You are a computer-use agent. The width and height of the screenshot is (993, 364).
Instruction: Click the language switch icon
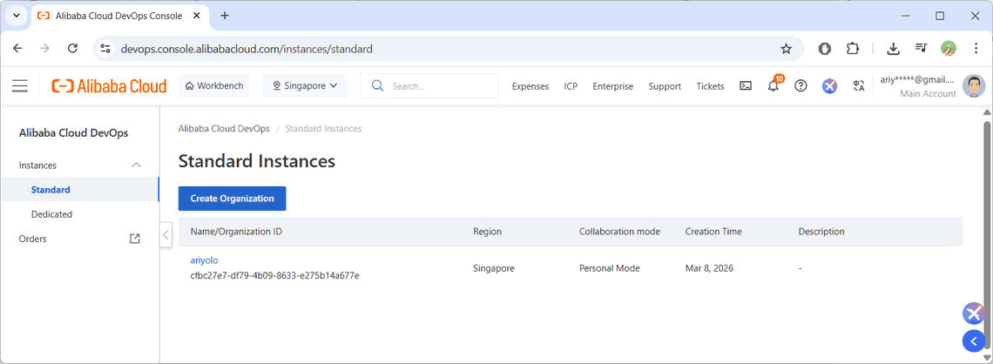click(859, 86)
